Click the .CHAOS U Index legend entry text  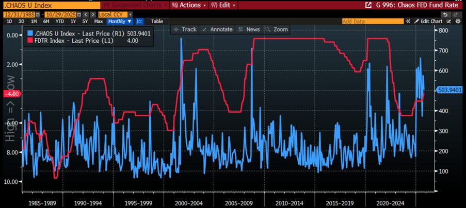click(x=79, y=33)
